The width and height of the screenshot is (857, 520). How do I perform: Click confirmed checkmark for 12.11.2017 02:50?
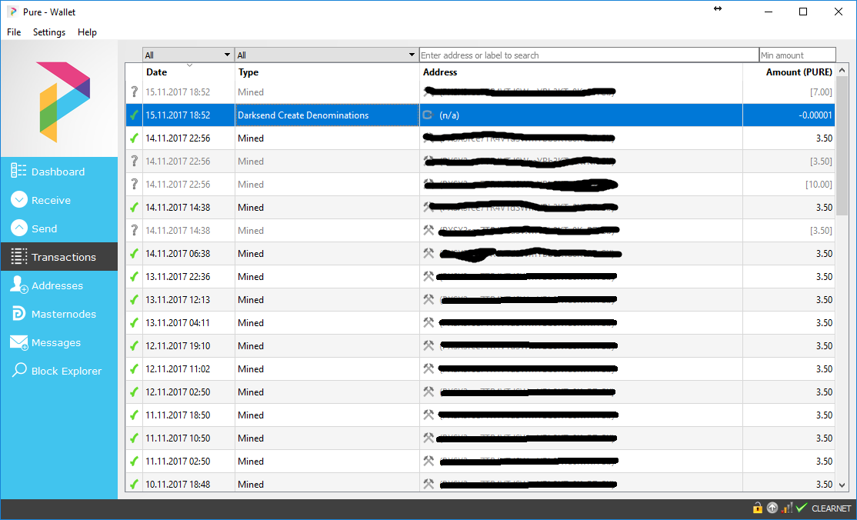134,392
